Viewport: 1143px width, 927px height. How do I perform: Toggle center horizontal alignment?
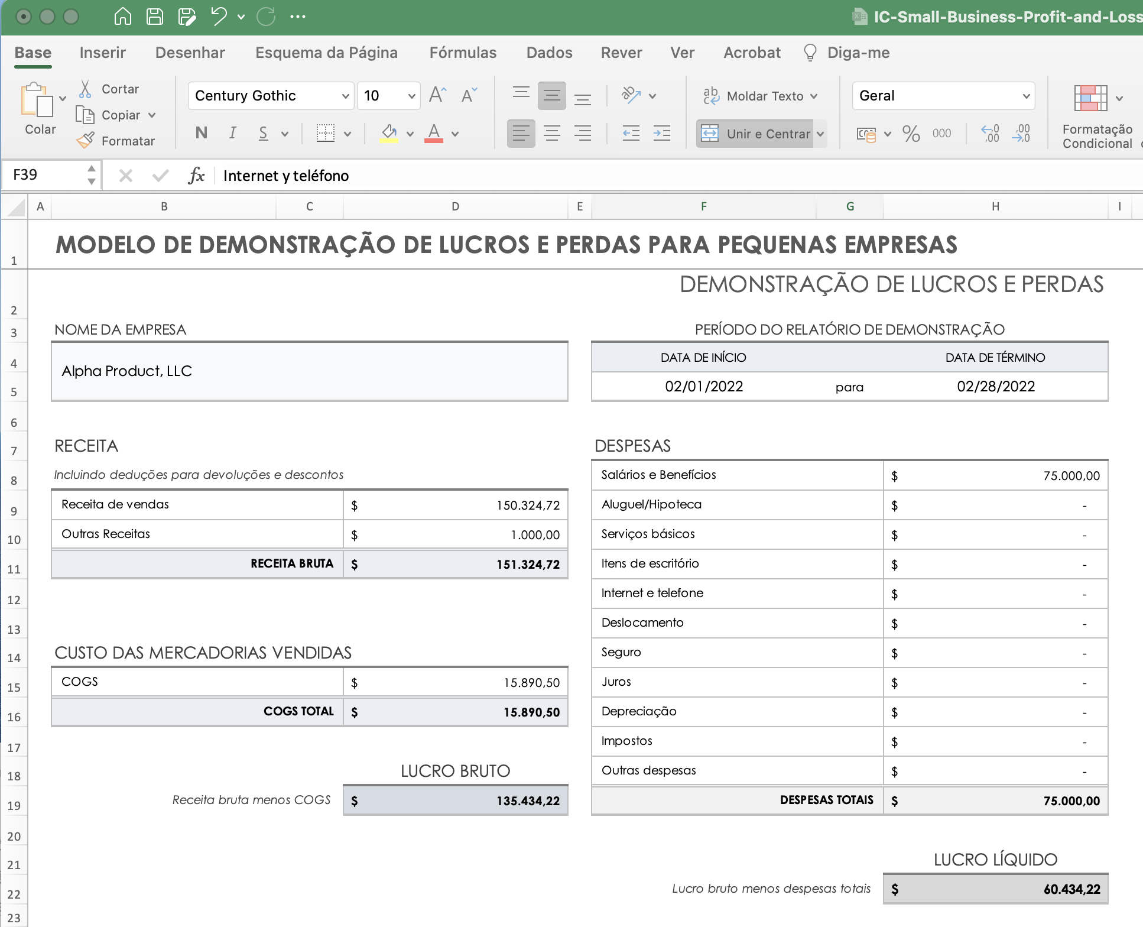[551, 134]
